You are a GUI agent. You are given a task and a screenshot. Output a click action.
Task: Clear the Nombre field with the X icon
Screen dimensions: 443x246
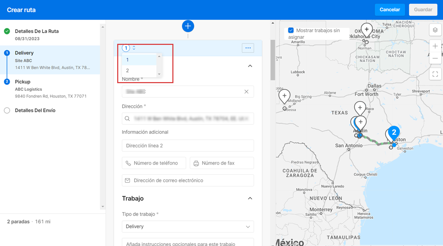point(246,92)
